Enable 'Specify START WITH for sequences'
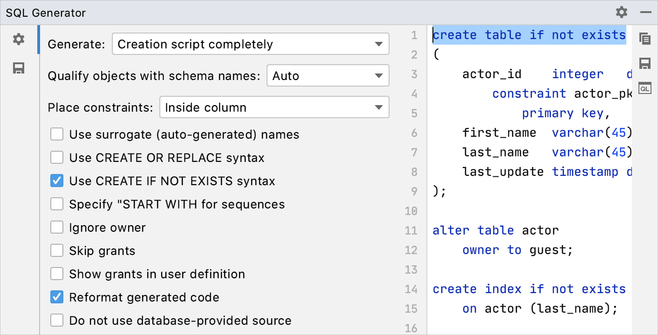658x335 pixels. [x=56, y=203]
